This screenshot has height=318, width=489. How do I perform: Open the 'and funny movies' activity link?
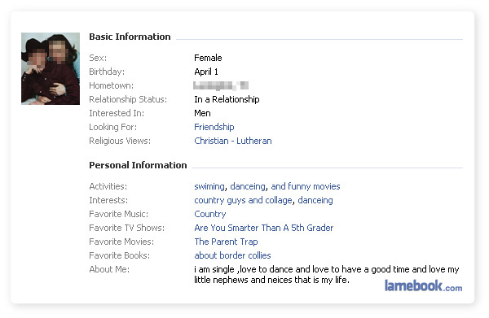pos(306,186)
